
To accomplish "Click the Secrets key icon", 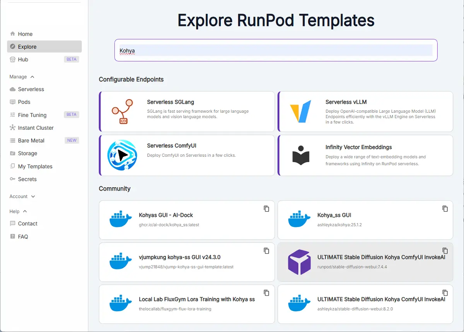I will pos(13,179).
